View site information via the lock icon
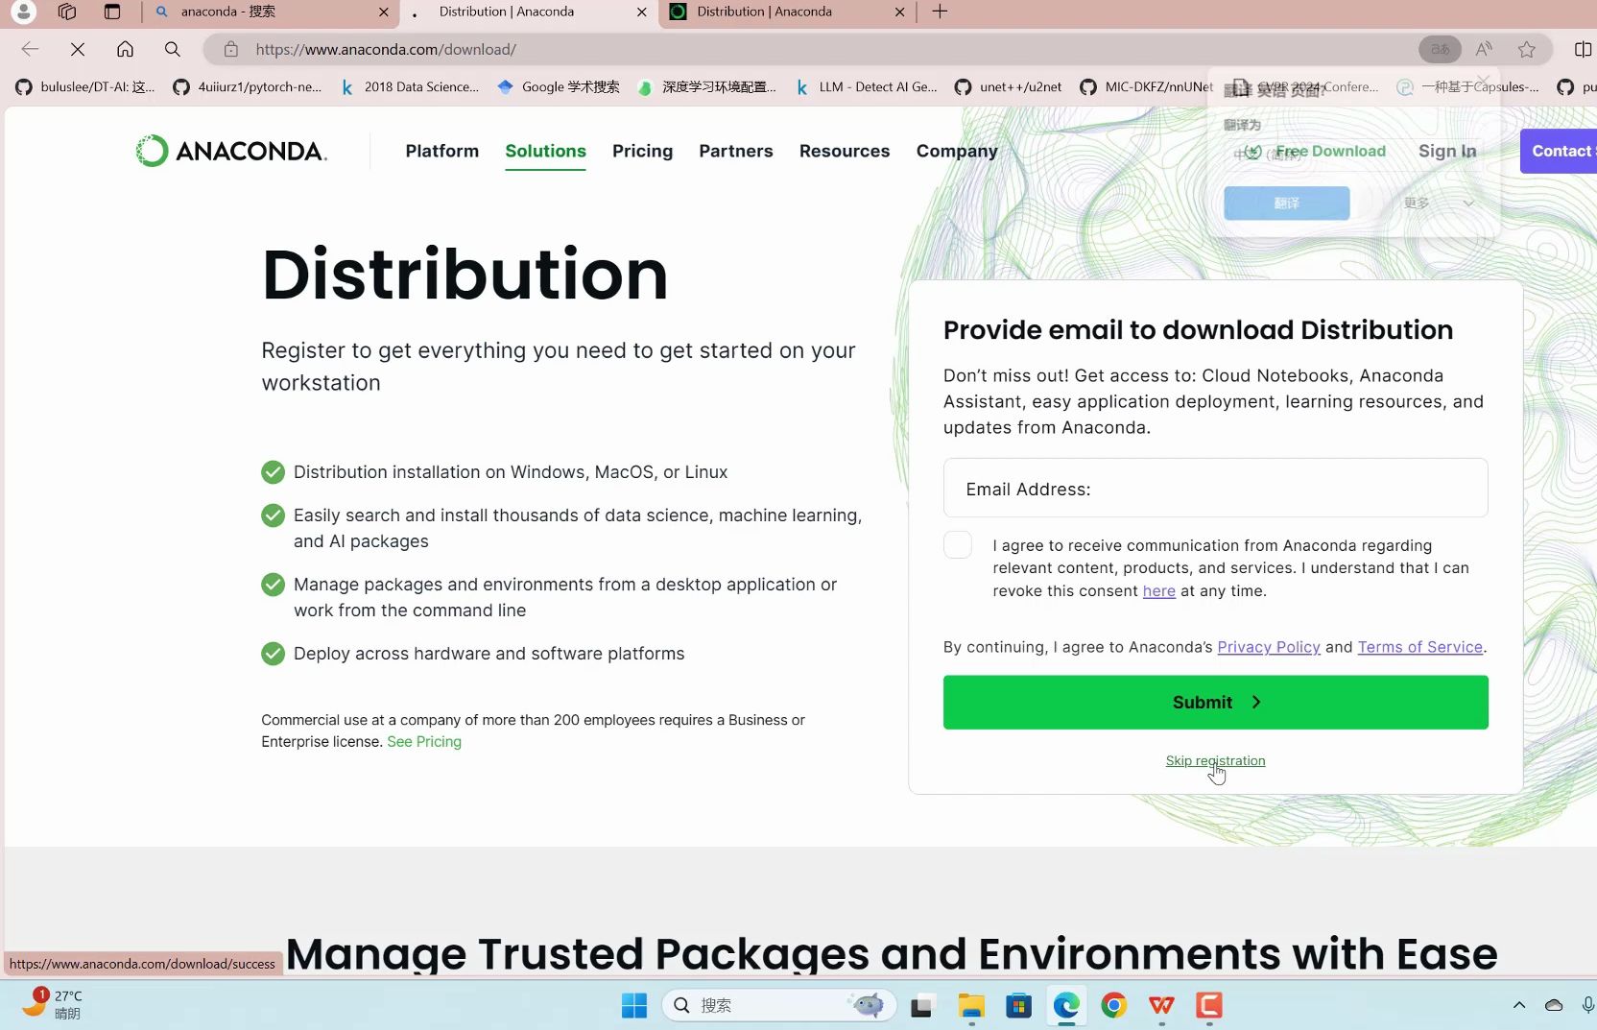The width and height of the screenshot is (1597, 1030). [x=231, y=49]
